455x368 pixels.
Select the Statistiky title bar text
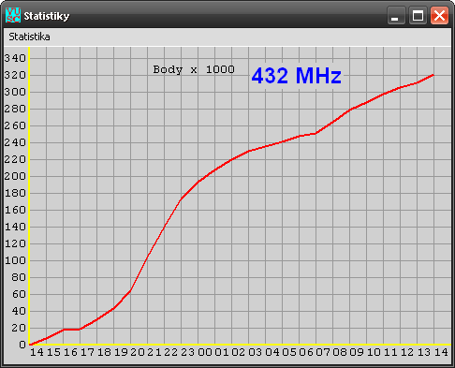47,16
